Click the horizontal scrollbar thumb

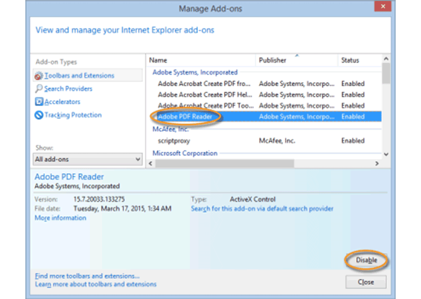(x=225, y=163)
